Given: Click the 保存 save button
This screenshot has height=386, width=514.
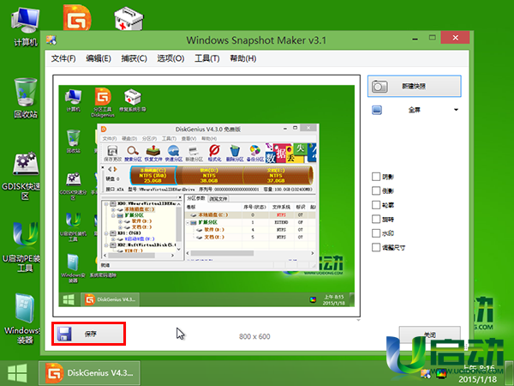Looking at the screenshot, I should [x=88, y=334].
